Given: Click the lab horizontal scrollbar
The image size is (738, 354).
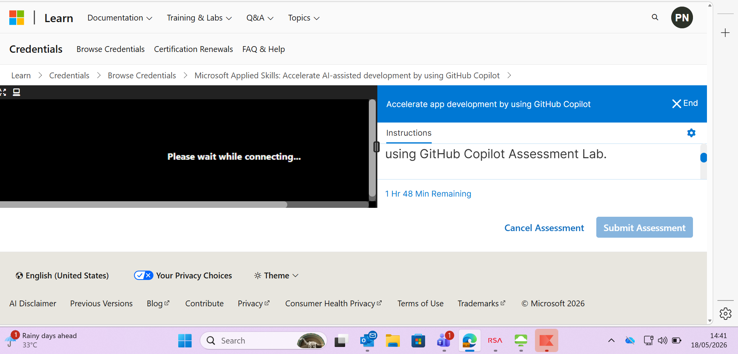Looking at the screenshot, I should pos(144,204).
